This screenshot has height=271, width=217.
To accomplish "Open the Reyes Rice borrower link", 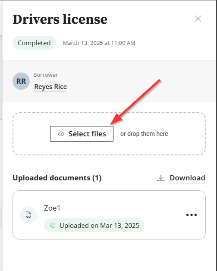I will point(50,87).
